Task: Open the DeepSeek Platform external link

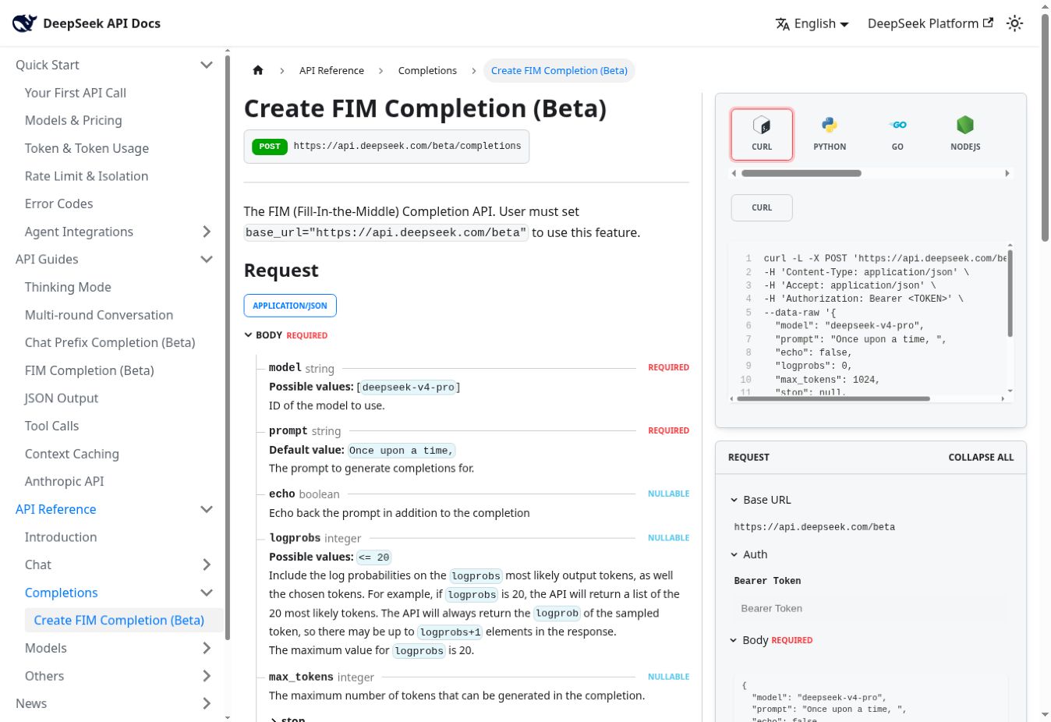Action: click(930, 23)
